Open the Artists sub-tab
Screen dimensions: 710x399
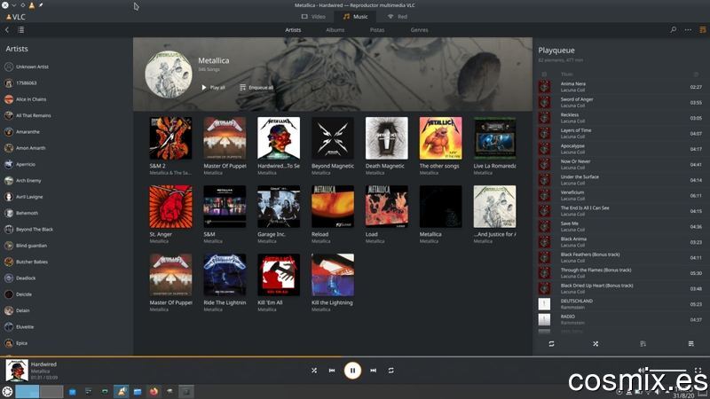[293, 30]
